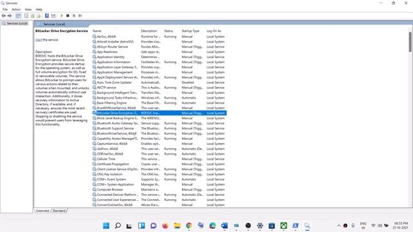Select the BitLocker Drive Encryption Service row
Image resolution: width=413 pixels, height=232 pixels.
click(159, 113)
